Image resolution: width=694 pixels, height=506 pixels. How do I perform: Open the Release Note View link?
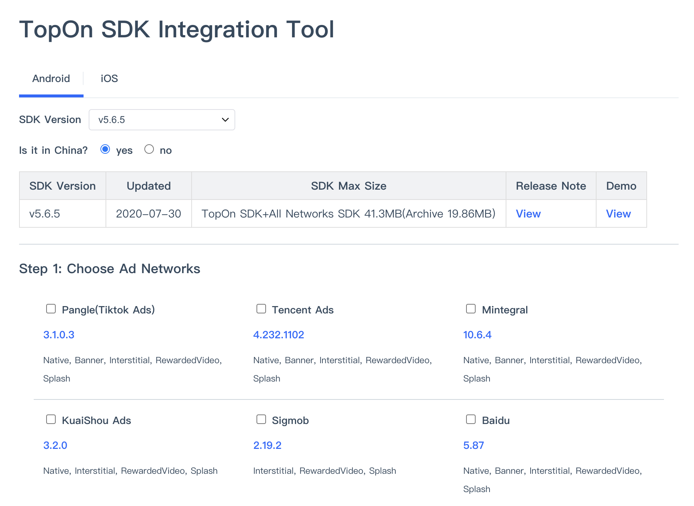point(528,214)
